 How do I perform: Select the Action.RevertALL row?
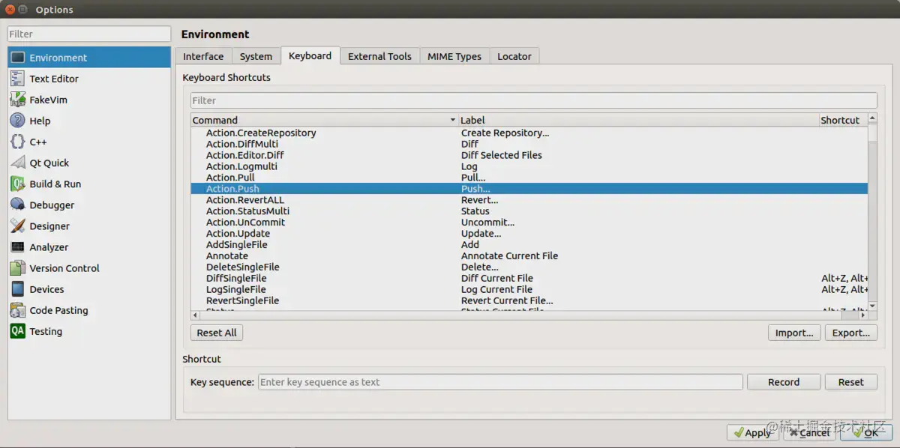tap(529, 200)
